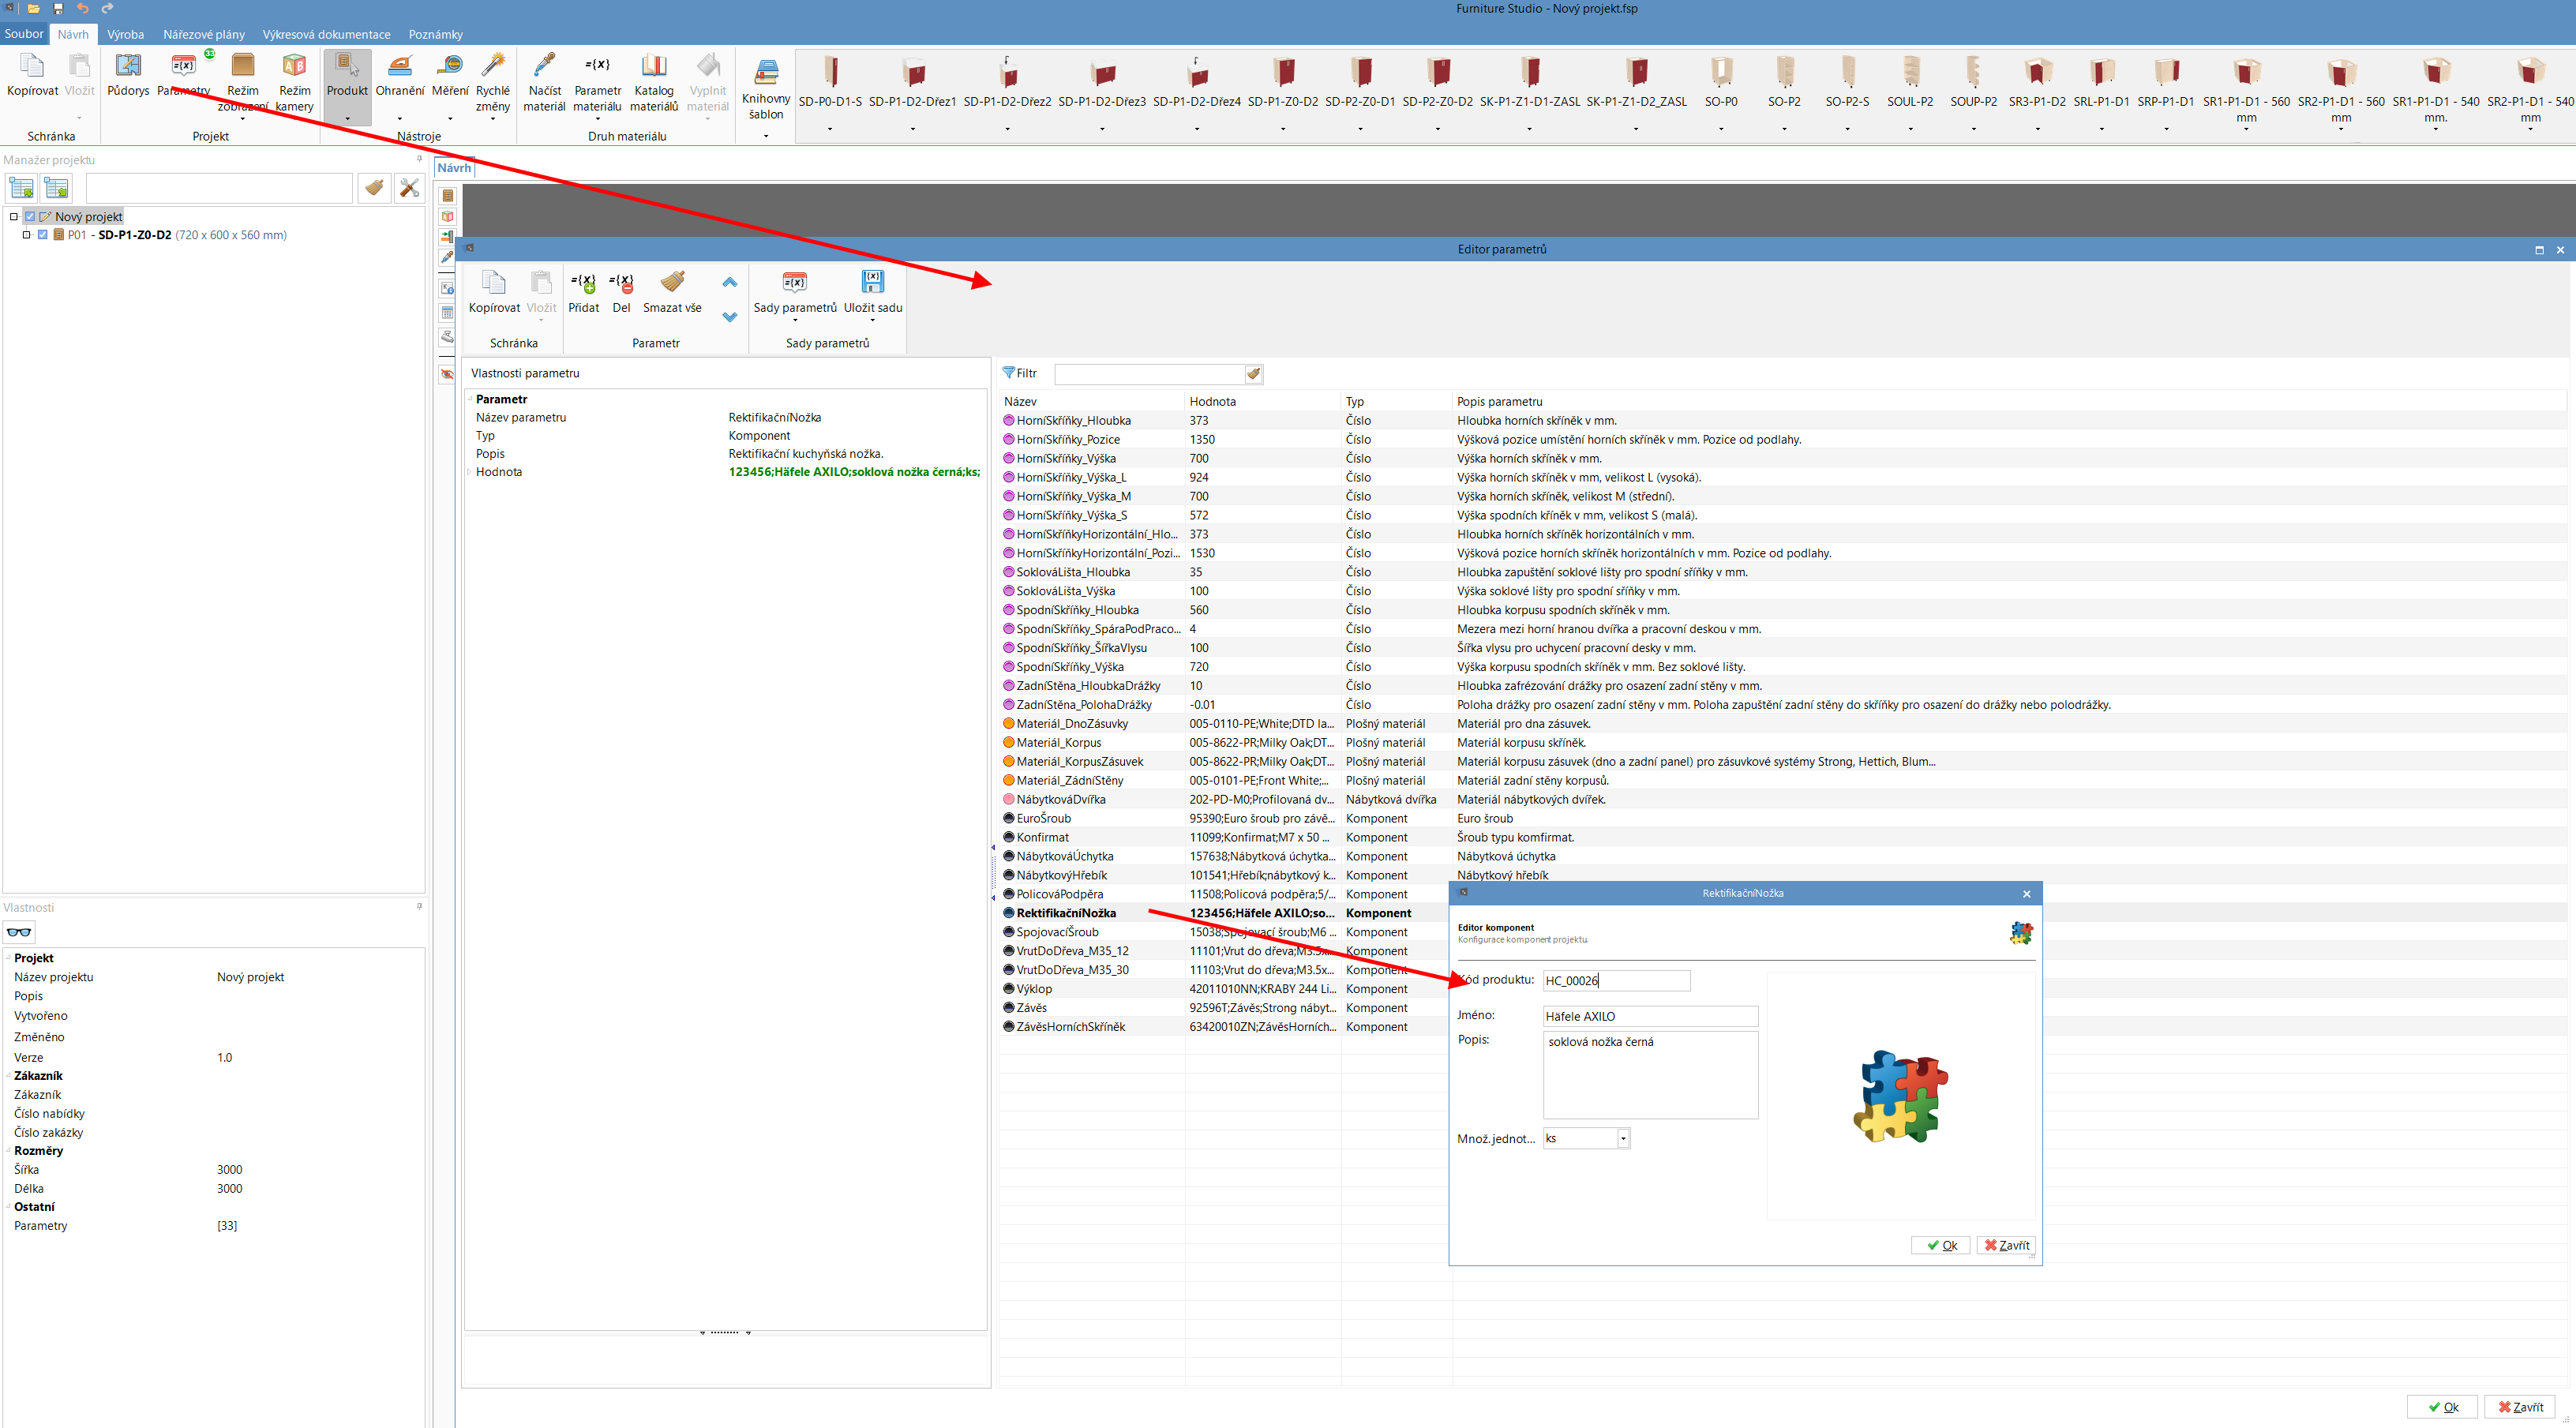
Task: Close the RektifikačníNožka dialog with the X
Action: click(x=2027, y=894)
